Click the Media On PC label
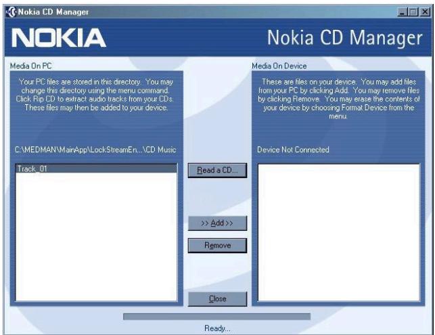This screenshot has width=435, height=335. pyautogui.click(x=31, y=66)
